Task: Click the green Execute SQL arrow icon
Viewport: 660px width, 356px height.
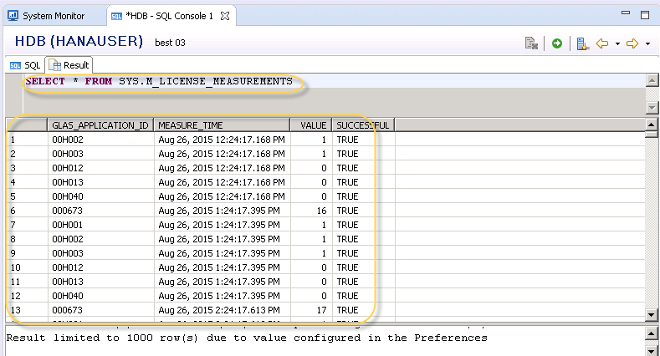Action: point(557,43)
